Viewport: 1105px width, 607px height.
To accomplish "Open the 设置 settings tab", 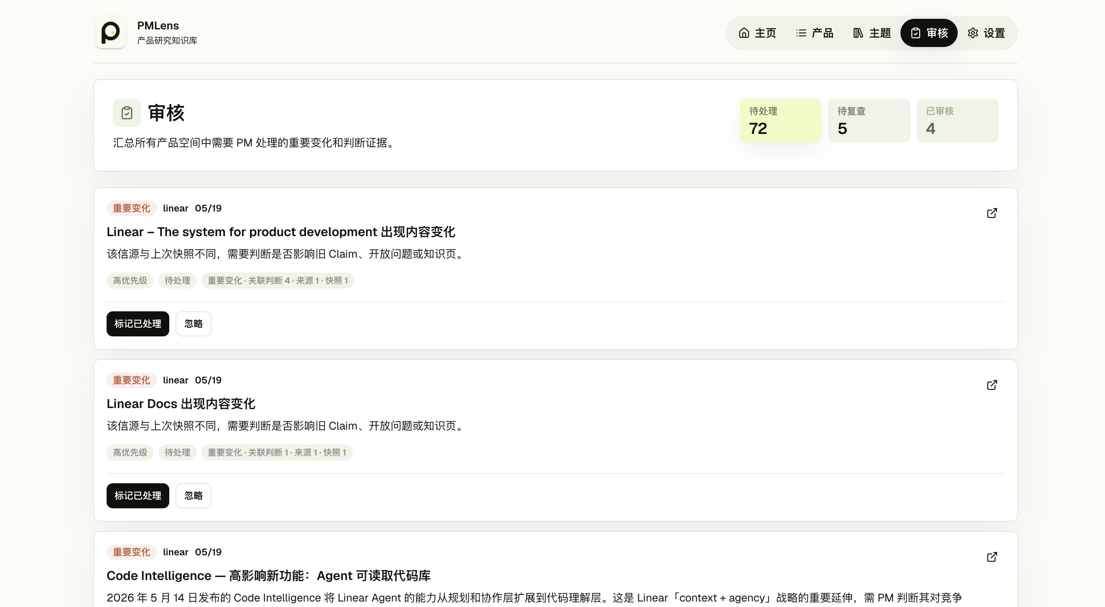I will click(x=986, y=33).
